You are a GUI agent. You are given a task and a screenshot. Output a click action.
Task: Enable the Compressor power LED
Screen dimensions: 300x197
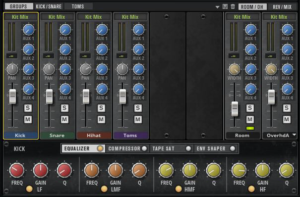[144, 148]
